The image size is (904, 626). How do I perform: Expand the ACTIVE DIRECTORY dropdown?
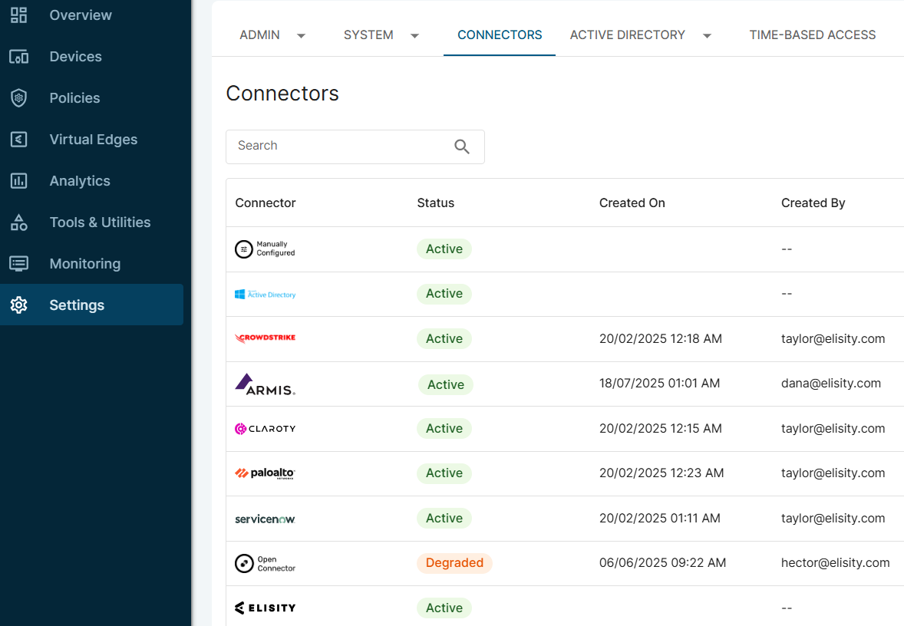(x=641, y=35)
